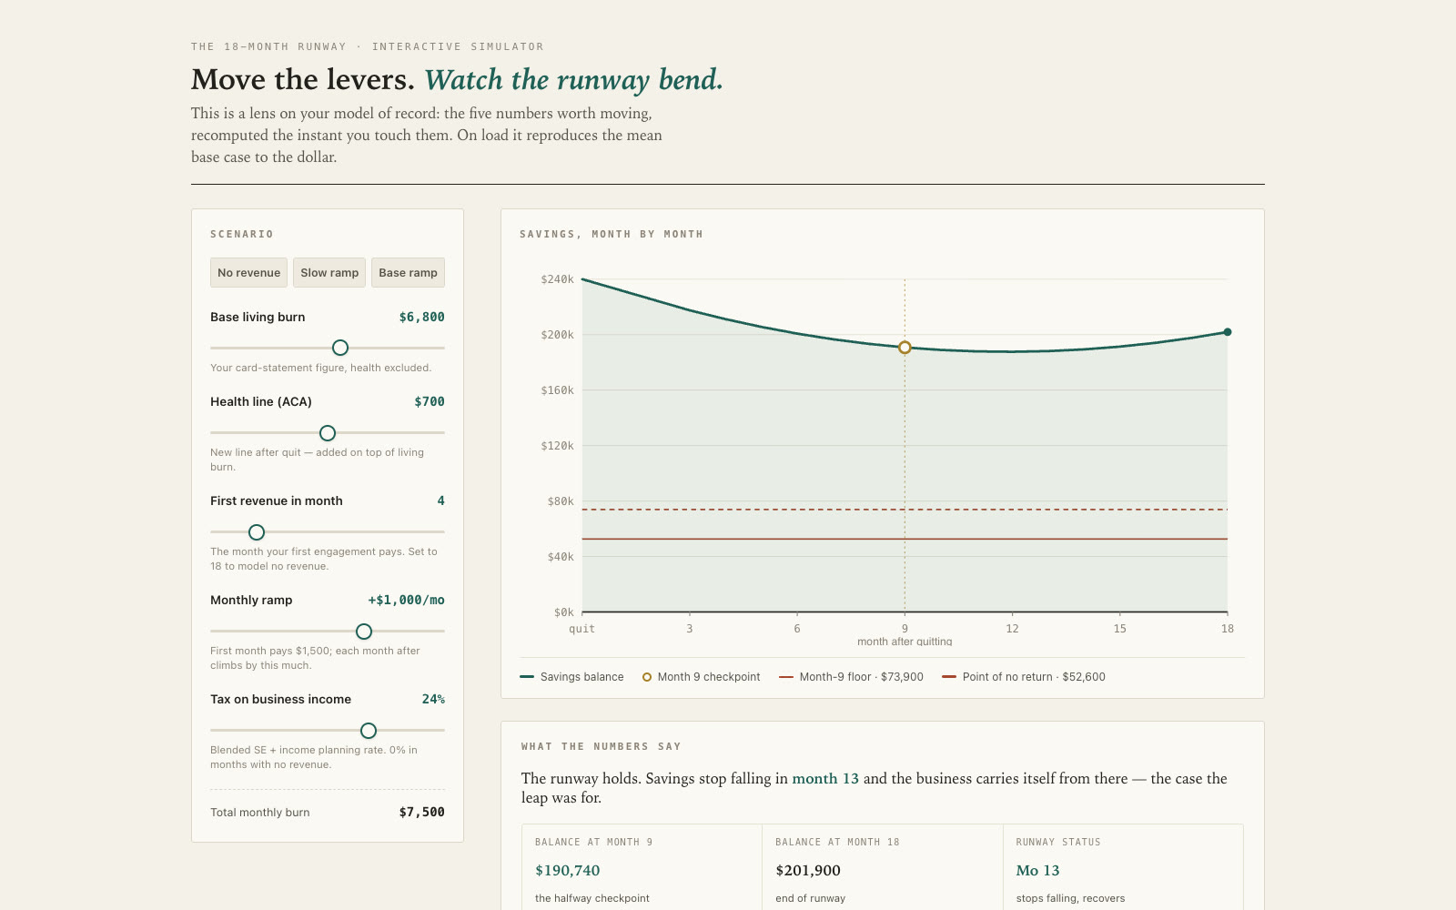Choose the Slow ramp scenario
Image resolution: width=1456 pixels, height=910 pixels.
329,273
